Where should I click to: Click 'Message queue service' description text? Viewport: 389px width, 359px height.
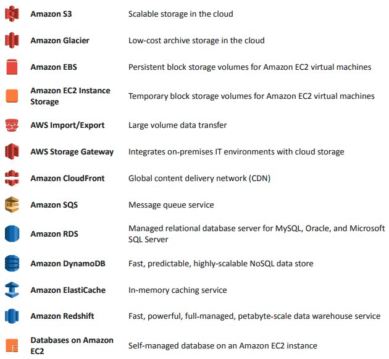(171, 205)
